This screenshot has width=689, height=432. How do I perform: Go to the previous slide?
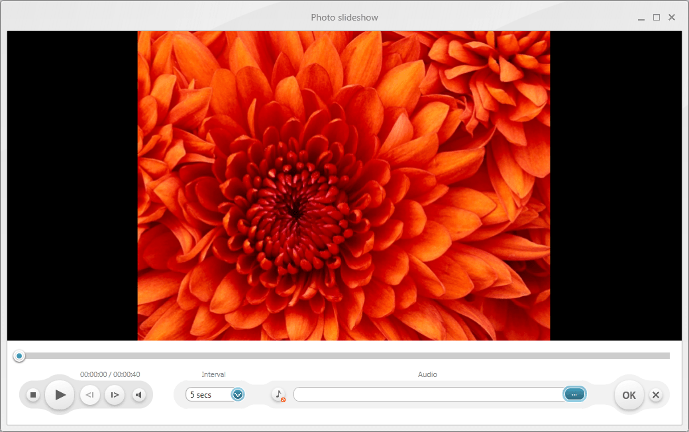tap(90, 395)
